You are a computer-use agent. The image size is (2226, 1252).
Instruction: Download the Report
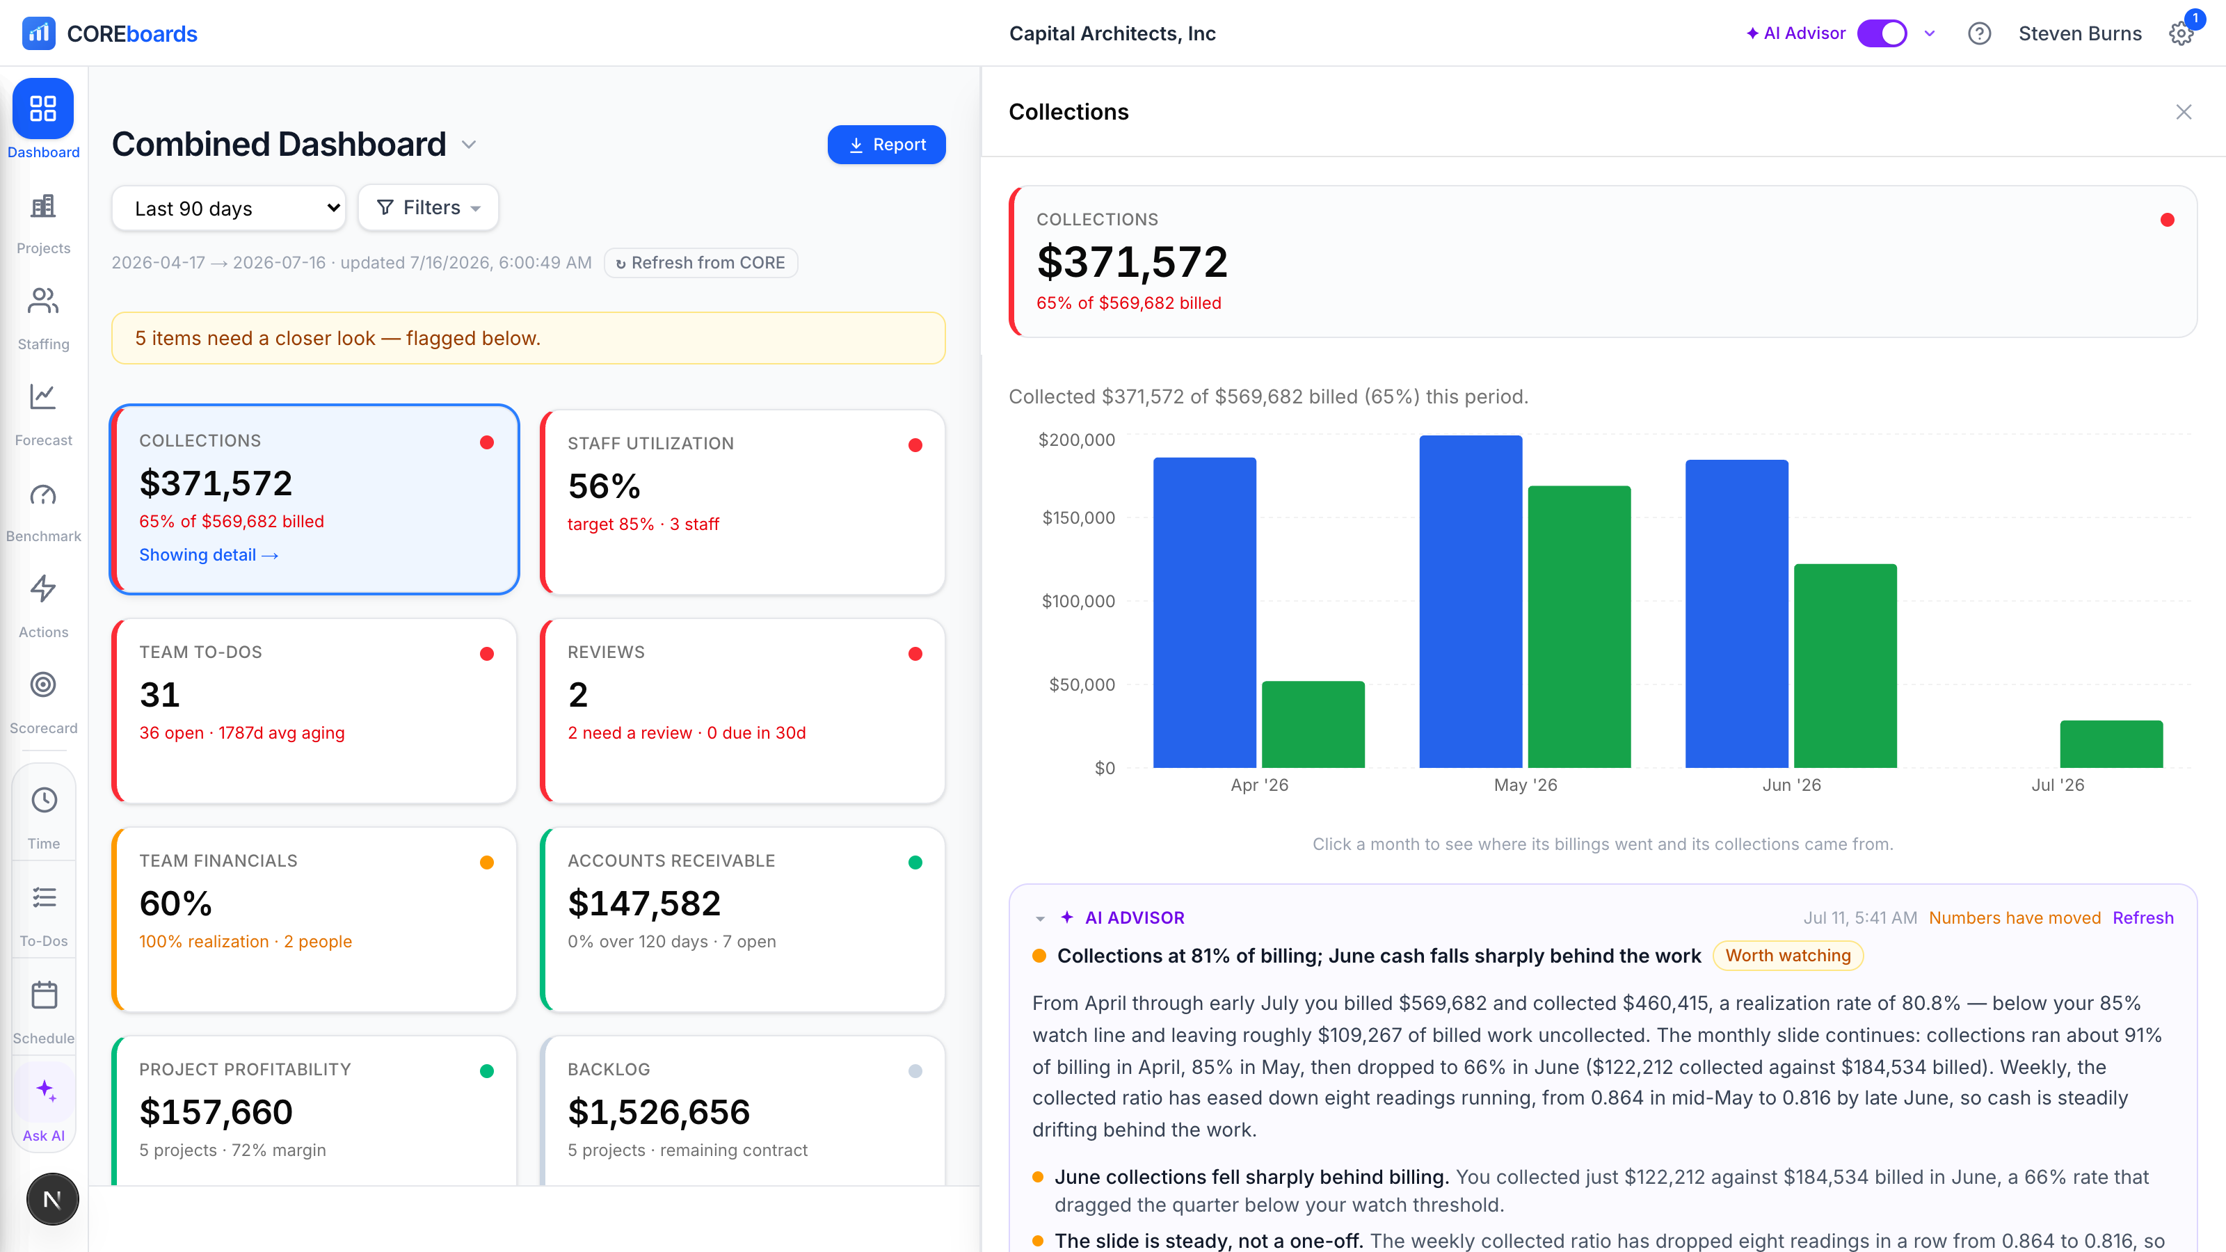(x=886, y=144)
